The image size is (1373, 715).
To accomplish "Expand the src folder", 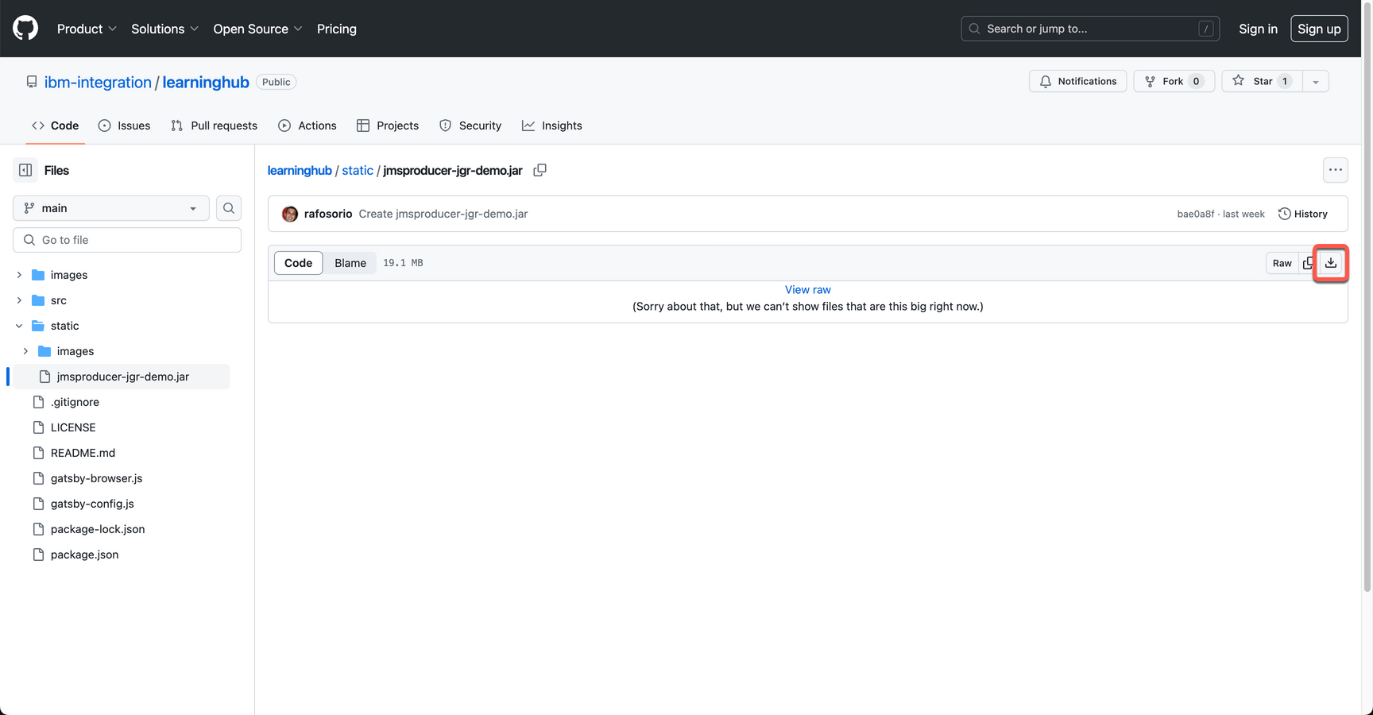I will (19, 300).
